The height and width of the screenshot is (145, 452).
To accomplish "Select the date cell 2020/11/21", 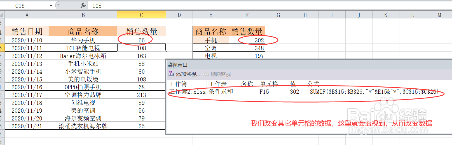I will coord(27,126).
